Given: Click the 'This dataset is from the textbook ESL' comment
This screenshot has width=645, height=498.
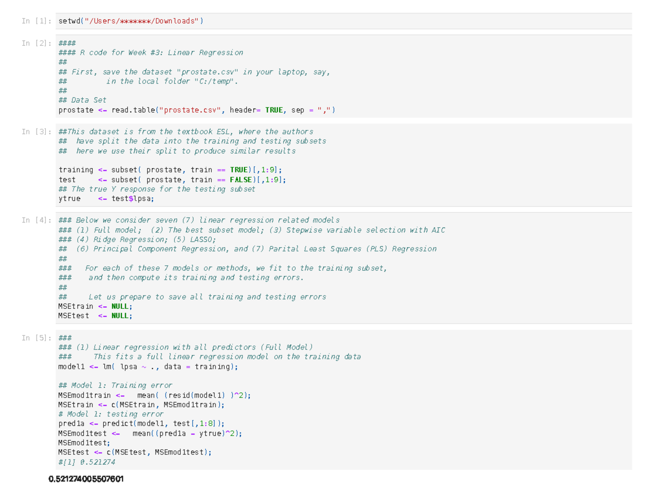Looking at the screenshot, I should coord(185,132).
